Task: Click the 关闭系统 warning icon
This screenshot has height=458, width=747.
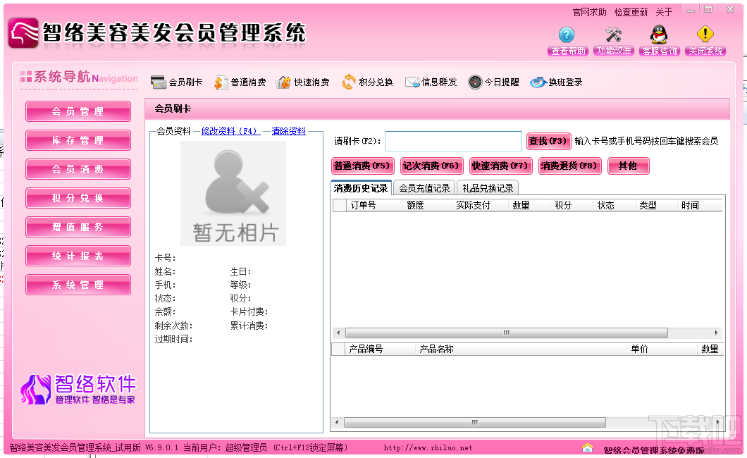Action: 705,35
